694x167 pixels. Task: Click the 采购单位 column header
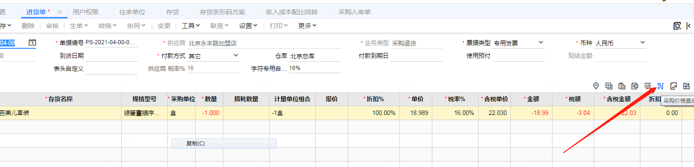[182, 99]
